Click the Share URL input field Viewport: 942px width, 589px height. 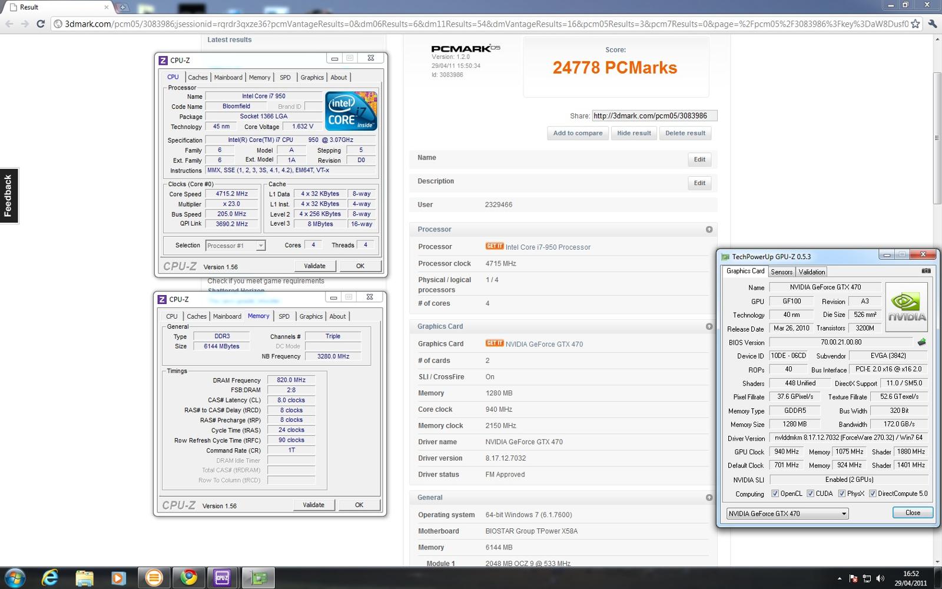(x=654, y=116)
